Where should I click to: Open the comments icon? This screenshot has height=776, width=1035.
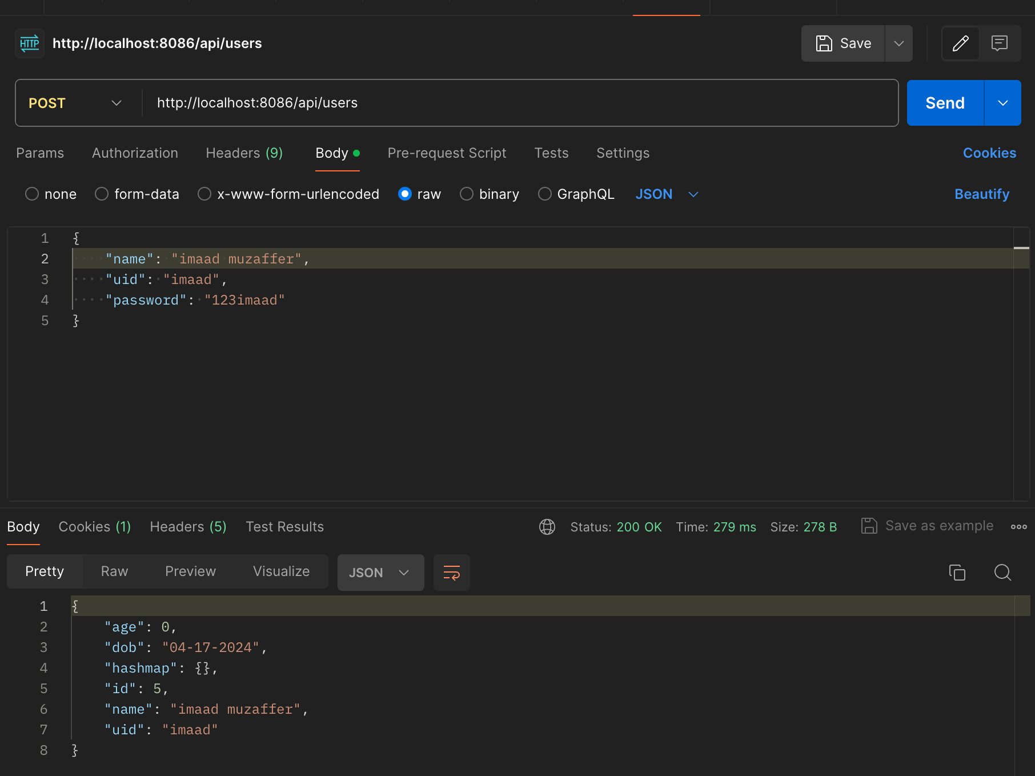point(1000,43)
